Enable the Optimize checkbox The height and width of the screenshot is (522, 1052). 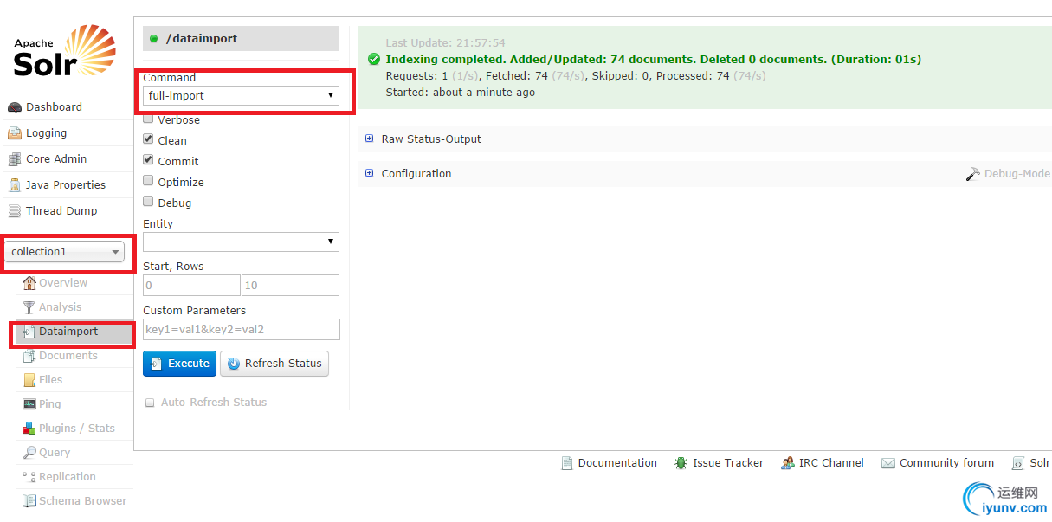[148, 181]
